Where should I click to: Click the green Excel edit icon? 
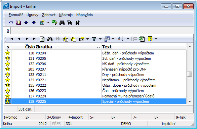click(x=54, y=23)
